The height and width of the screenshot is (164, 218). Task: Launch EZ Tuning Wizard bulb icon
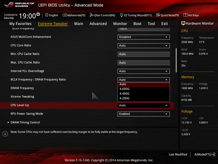coord(121,15)
